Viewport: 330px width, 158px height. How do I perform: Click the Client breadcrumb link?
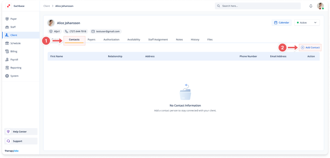coord(47,6)
